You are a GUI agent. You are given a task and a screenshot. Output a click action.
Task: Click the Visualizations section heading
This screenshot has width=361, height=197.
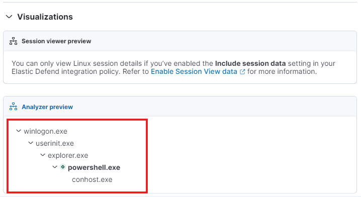(45, 17)
